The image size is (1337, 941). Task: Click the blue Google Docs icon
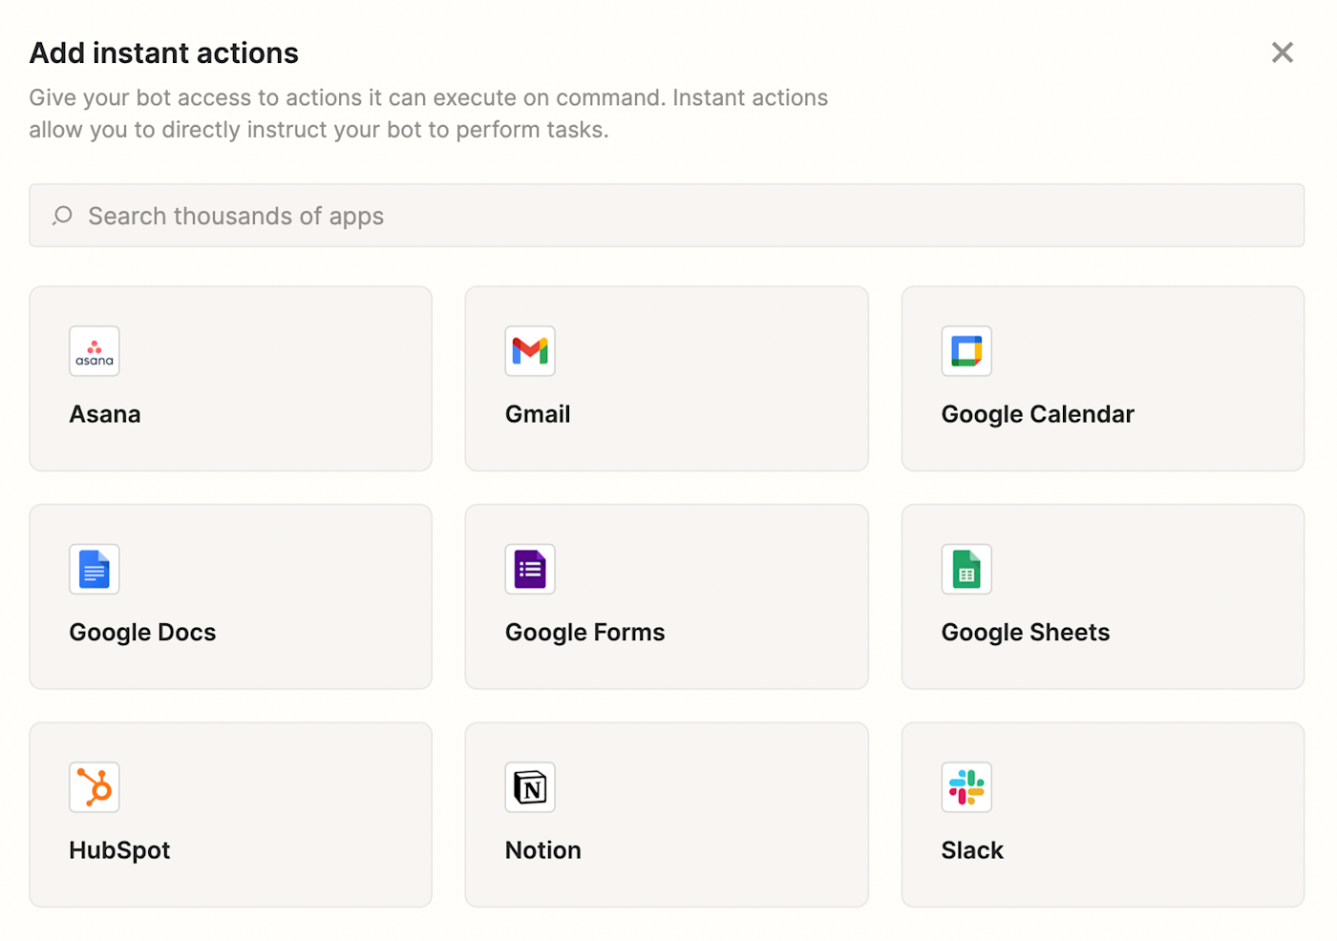coord(95,570)
